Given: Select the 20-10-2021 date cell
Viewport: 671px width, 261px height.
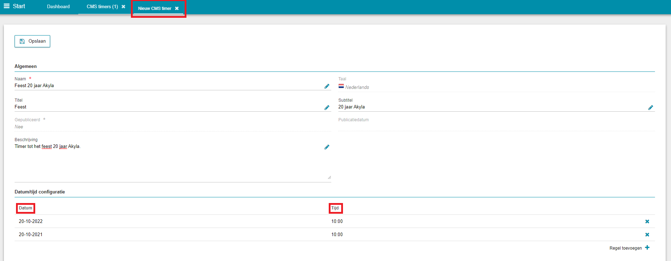Looking at the screenshot, I should (x=31, y=234).
